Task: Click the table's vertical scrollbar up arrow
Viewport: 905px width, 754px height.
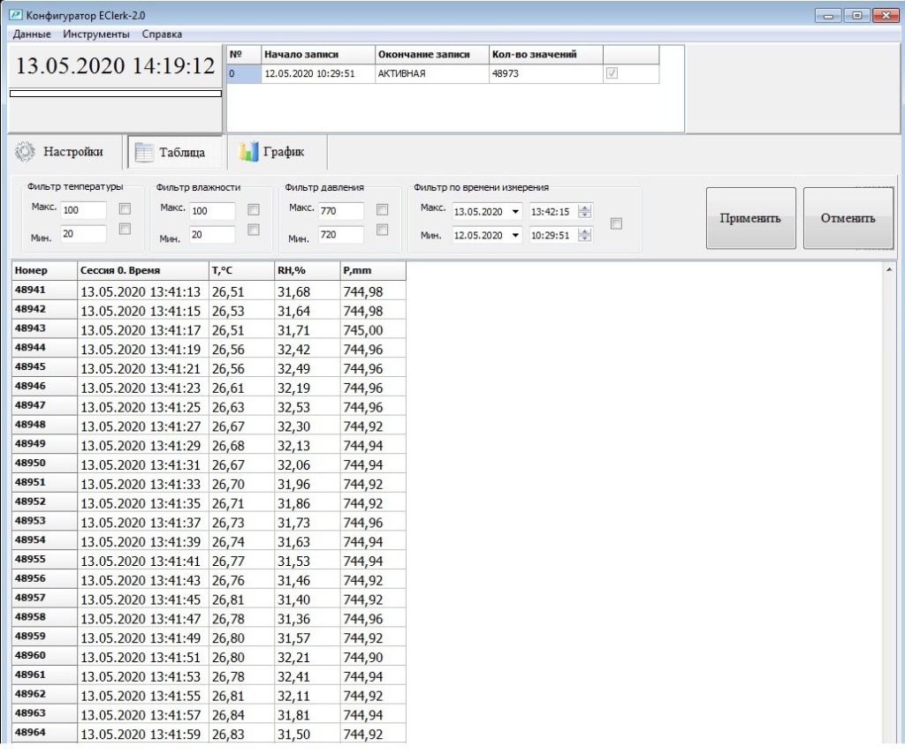Action: pos(888,268)
